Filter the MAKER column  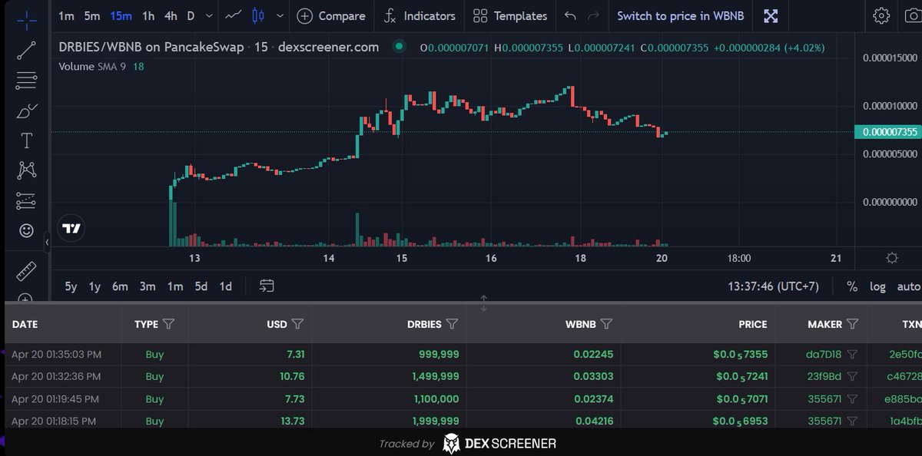pos(852,324)
